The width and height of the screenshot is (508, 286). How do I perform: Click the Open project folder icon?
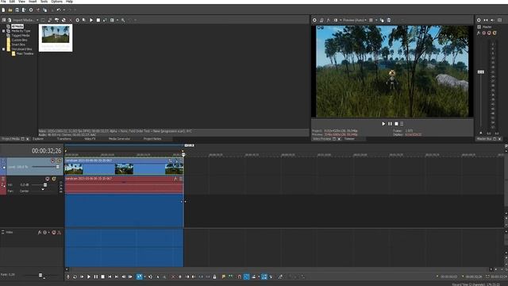pyautogui.click(x=10, y=10)
